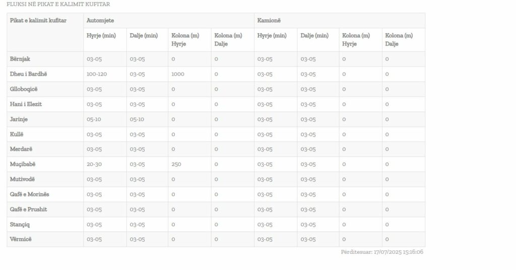This screenshot has height=270, width=516.
Task: Click the Kamionë column group header
Action: point(269,21)
